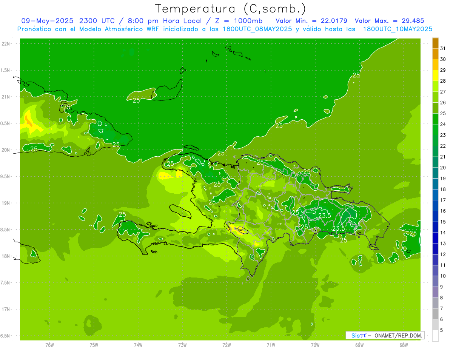Select the yellow legend swatch between 28 and 29
This screenshot has height=350, width=453.
[x=435, y=75]
